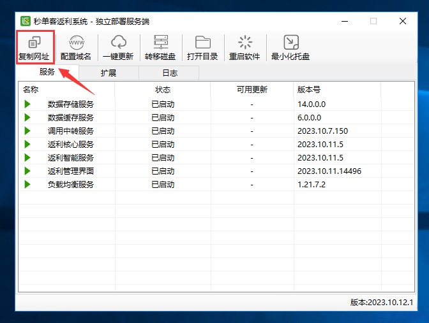429x323 pixels.
Task: Click version number 2023.10.7.150
Action: point(323,131)
